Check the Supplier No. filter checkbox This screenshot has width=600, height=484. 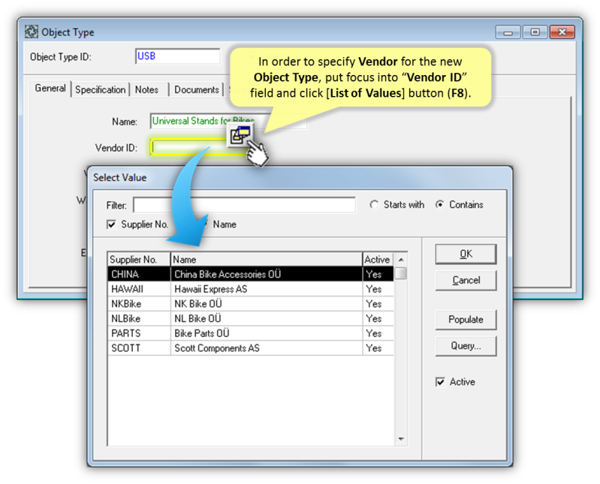[x=111, y=224]
